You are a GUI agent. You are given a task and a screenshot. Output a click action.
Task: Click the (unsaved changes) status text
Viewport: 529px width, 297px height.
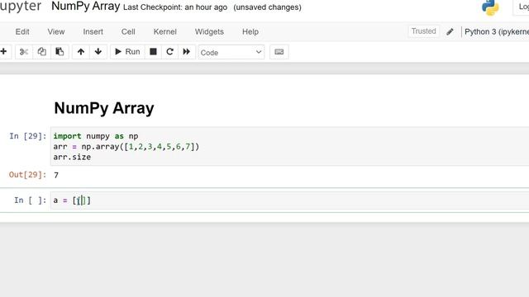pos(267,7)
